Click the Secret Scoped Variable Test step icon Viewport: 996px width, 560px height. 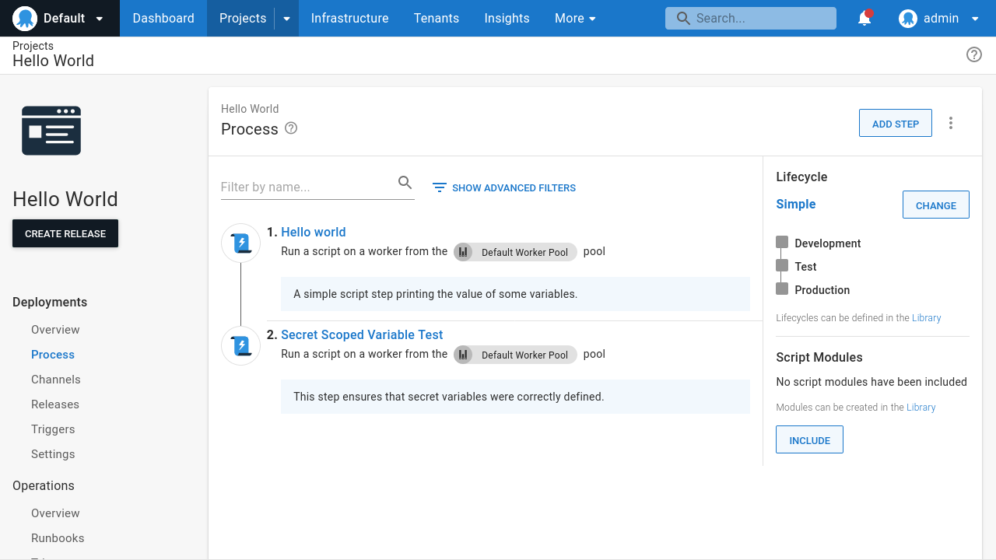240,345
